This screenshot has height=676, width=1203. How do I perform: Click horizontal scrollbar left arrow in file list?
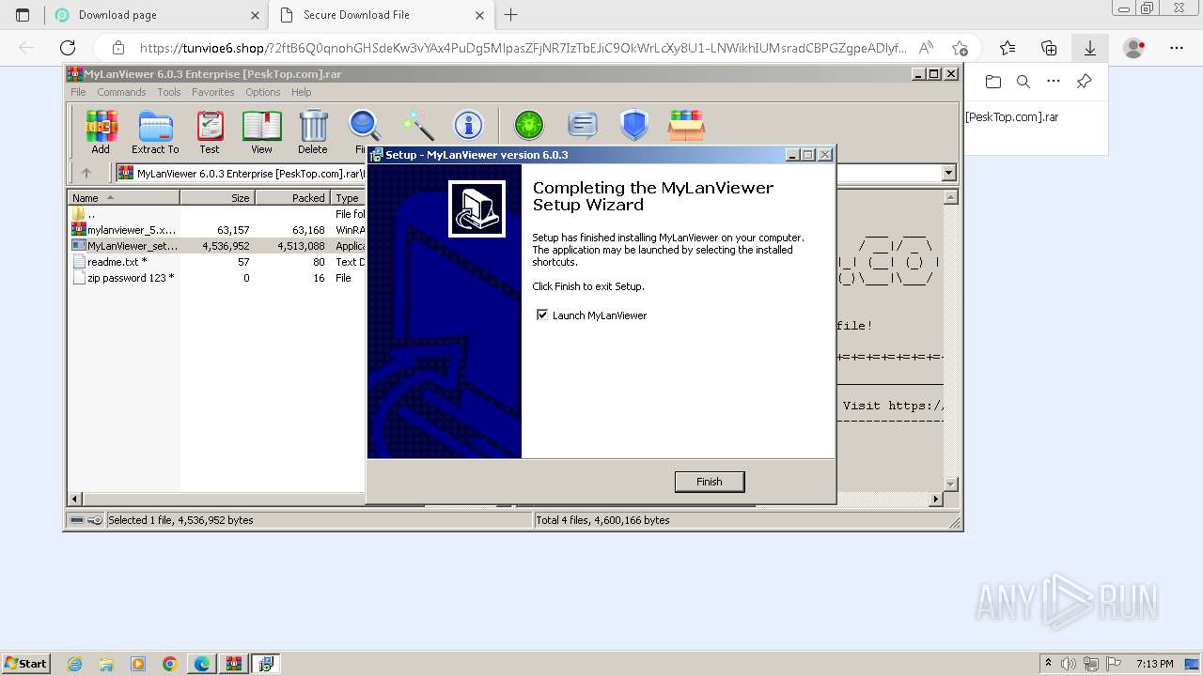pos(75,499)
